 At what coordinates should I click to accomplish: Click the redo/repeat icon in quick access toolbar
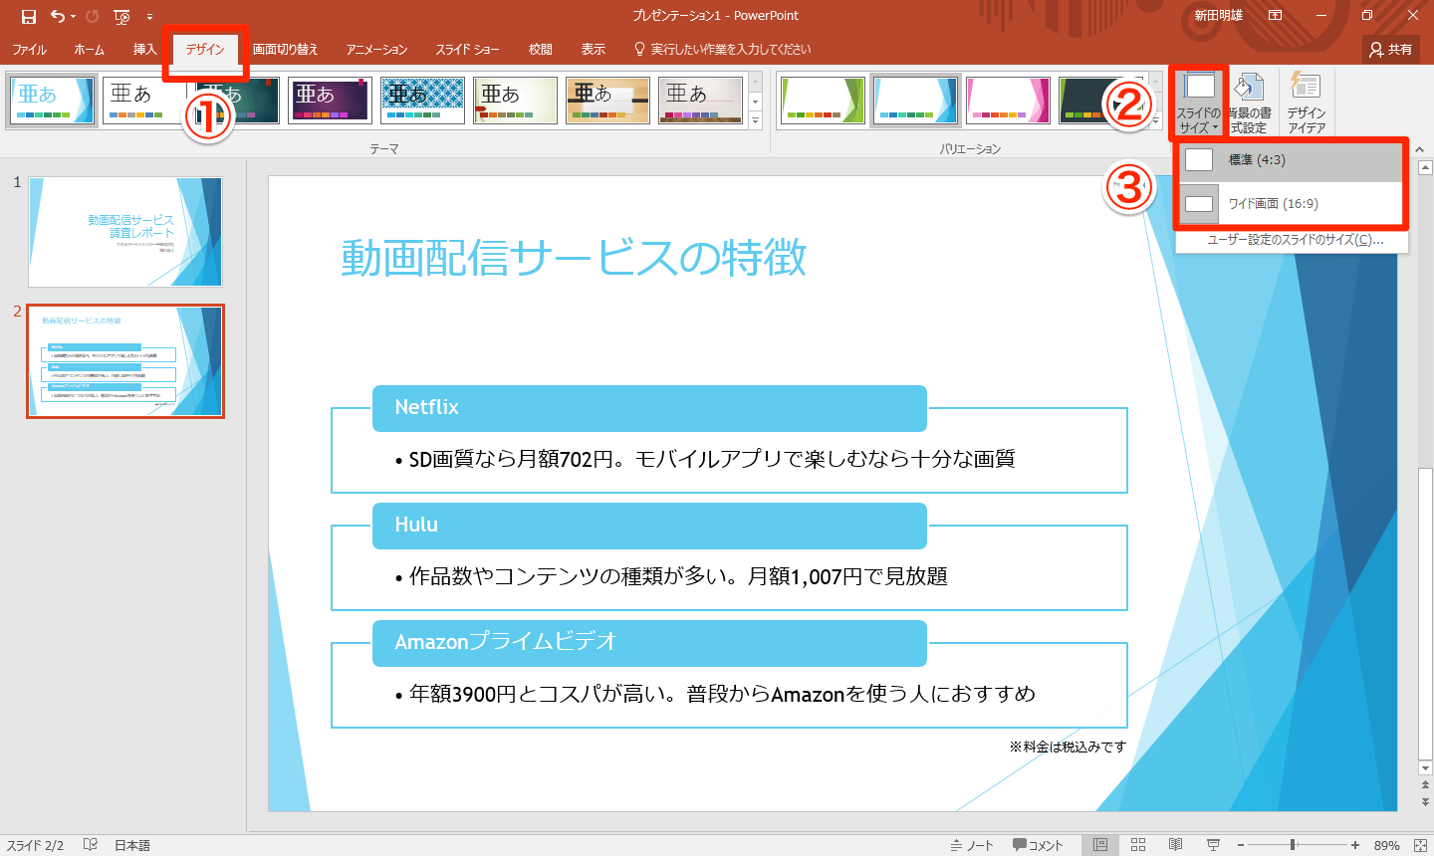93,16
